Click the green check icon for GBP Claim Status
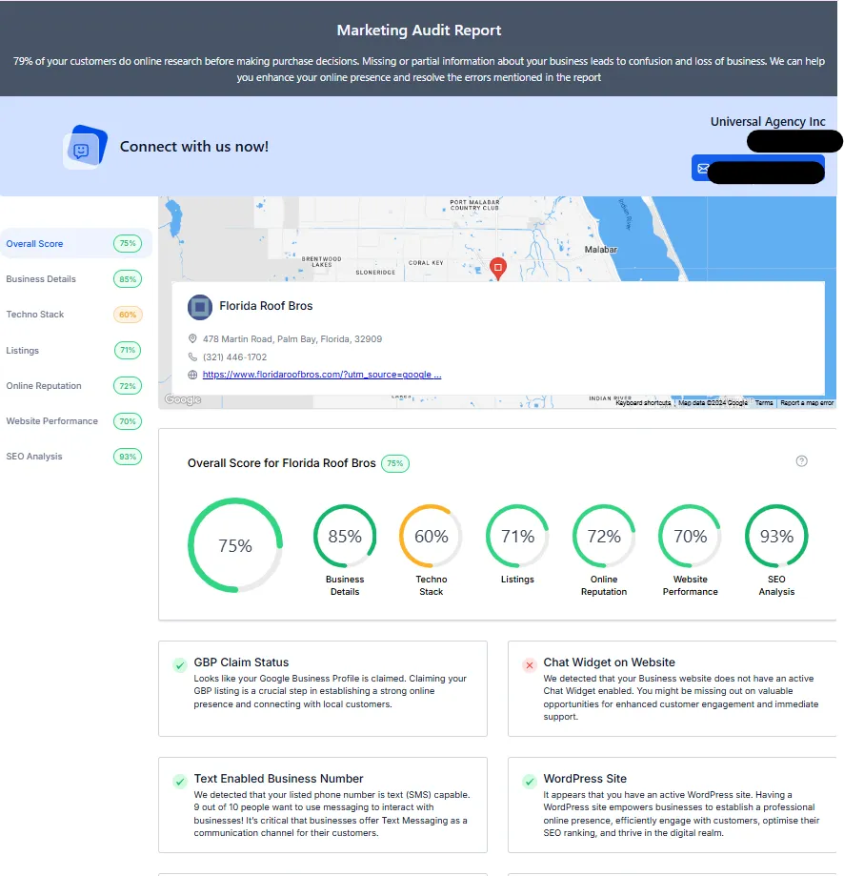844x876 pixels. (180, 665)
